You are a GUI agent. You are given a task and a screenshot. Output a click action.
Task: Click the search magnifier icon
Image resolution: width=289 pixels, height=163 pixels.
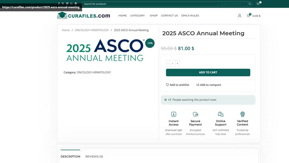coord(250,4)
